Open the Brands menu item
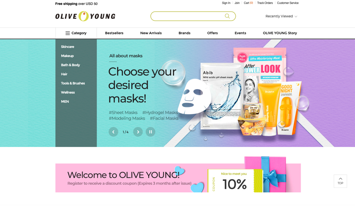The height and width of the screenshot is (206, 355). coord(185,33)
